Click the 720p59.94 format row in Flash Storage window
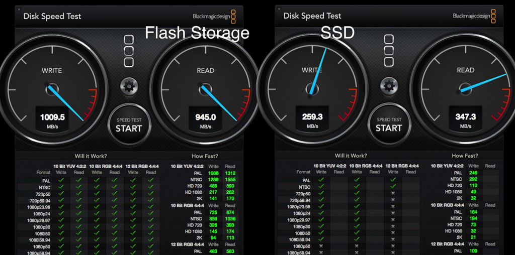This screenshot has width=515, height=255. tap(89, 200)
